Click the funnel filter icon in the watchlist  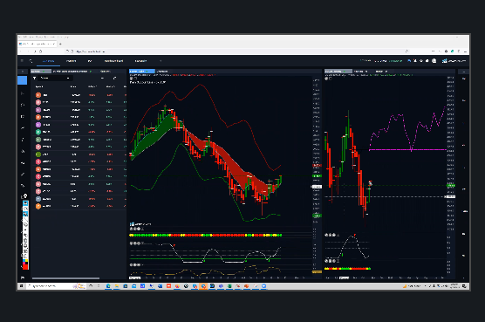(34, 79)
